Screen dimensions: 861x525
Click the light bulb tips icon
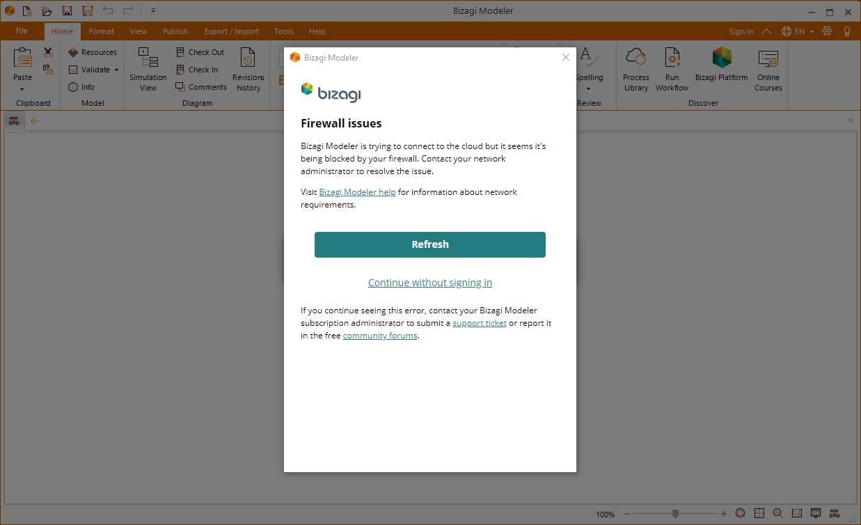click(x=847, y=31)
